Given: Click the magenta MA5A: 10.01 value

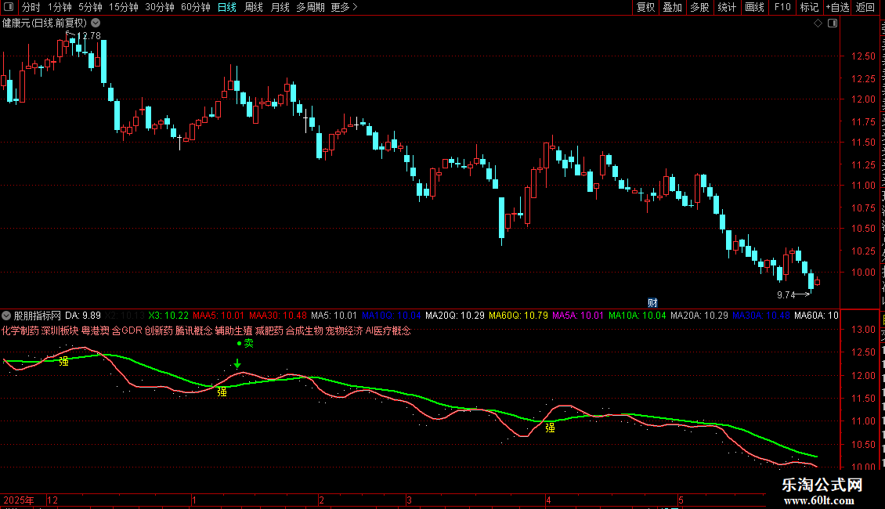Looking at the screenshot, I should (x=578, y=316).
